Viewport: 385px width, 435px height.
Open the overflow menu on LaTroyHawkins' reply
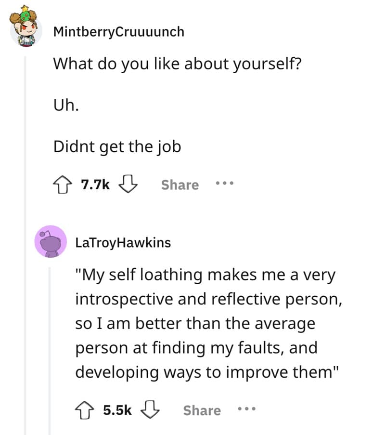pyautogui.click(x=246, y=409)
